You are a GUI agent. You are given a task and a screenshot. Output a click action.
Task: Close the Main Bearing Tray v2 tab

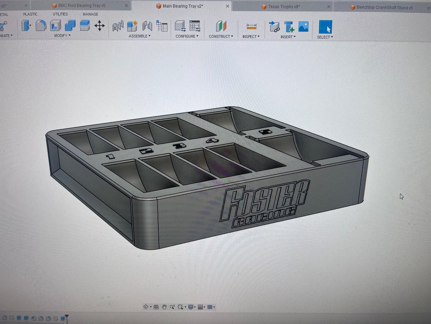point(228,6)
